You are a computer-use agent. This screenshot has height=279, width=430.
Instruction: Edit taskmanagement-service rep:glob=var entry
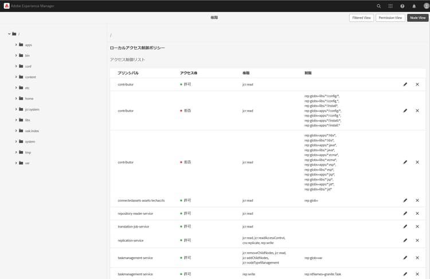coord(405,258)
